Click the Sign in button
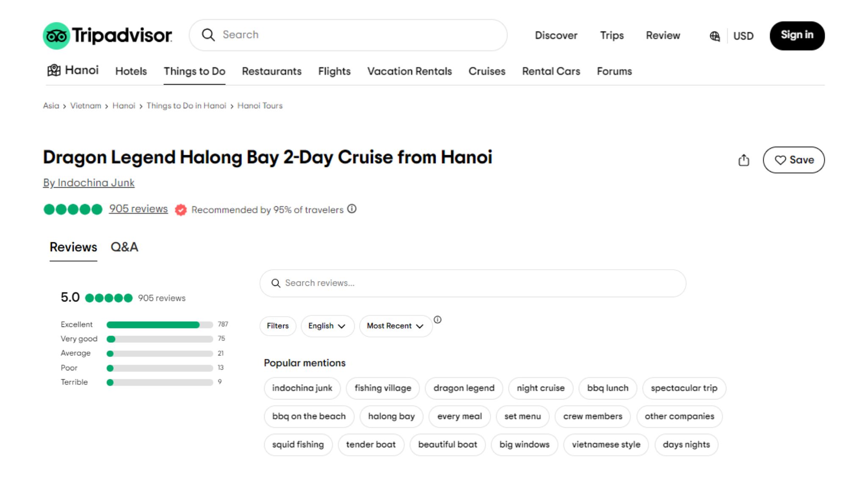The width and height of the screenshot is (867, 487). point(797,36)
